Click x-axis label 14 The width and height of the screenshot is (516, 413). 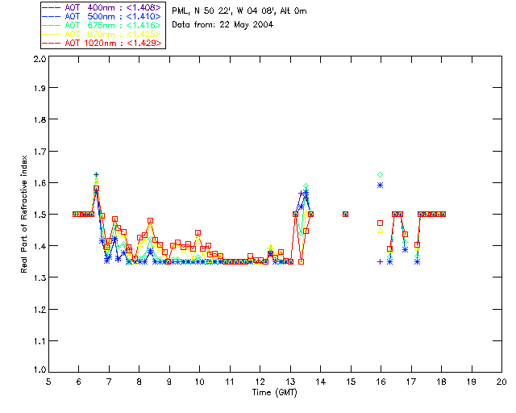pyautogui.click(x=321, y=382)
